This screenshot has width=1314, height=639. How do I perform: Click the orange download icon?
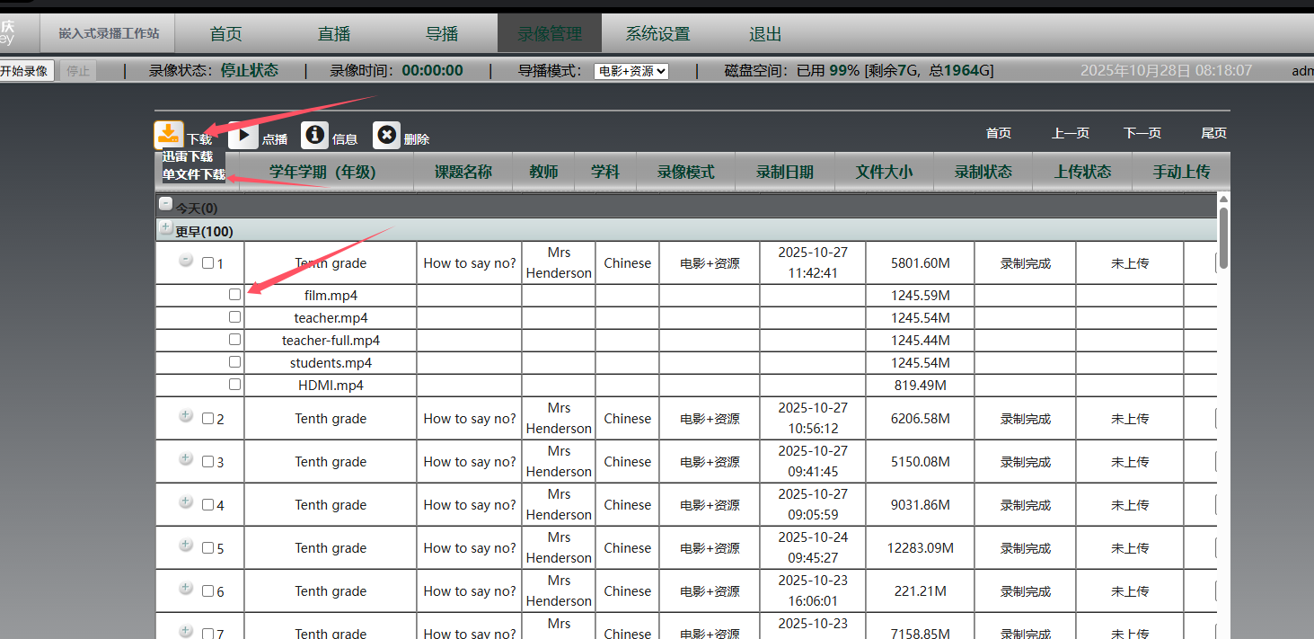point(168,135)
